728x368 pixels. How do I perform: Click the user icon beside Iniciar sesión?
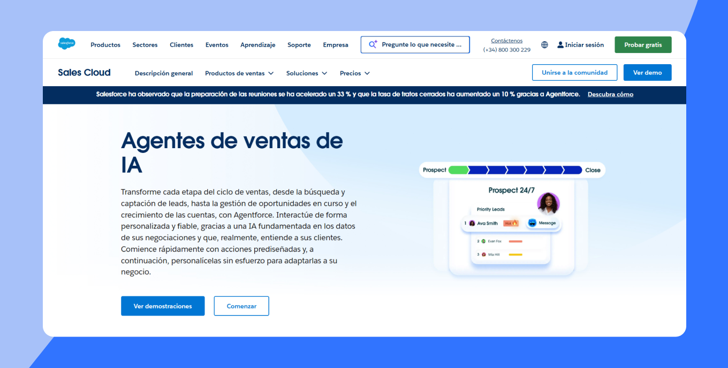click(560, 45)
